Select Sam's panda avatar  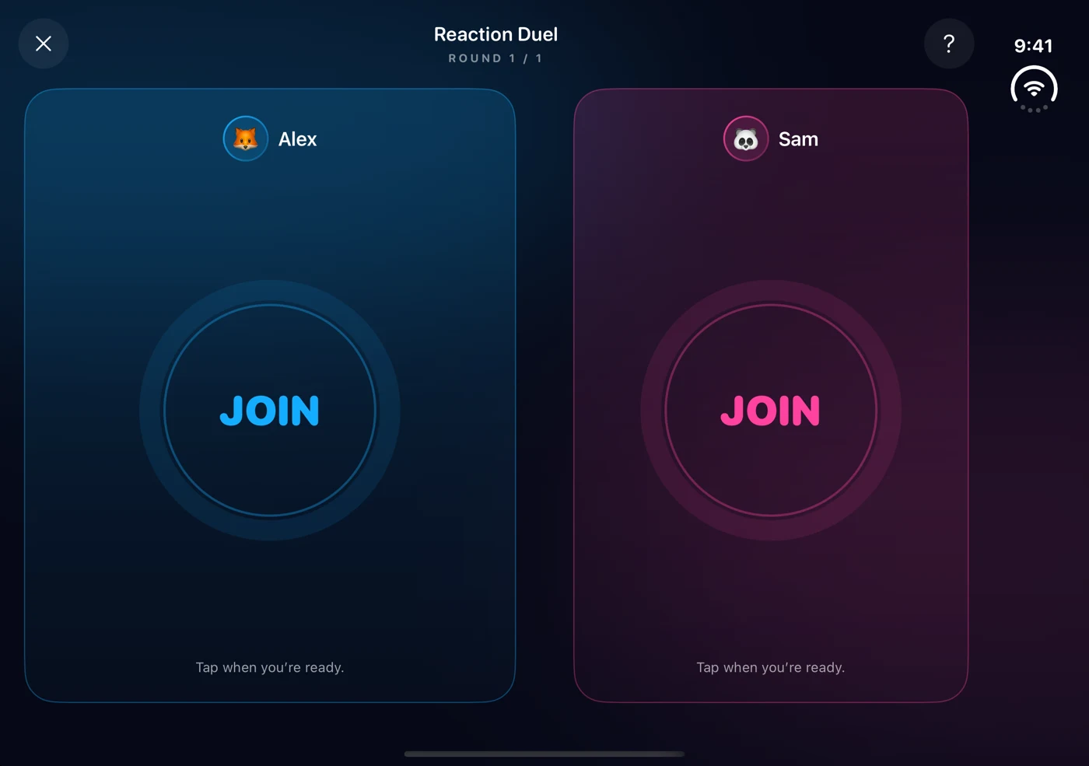tap(746, 138)
